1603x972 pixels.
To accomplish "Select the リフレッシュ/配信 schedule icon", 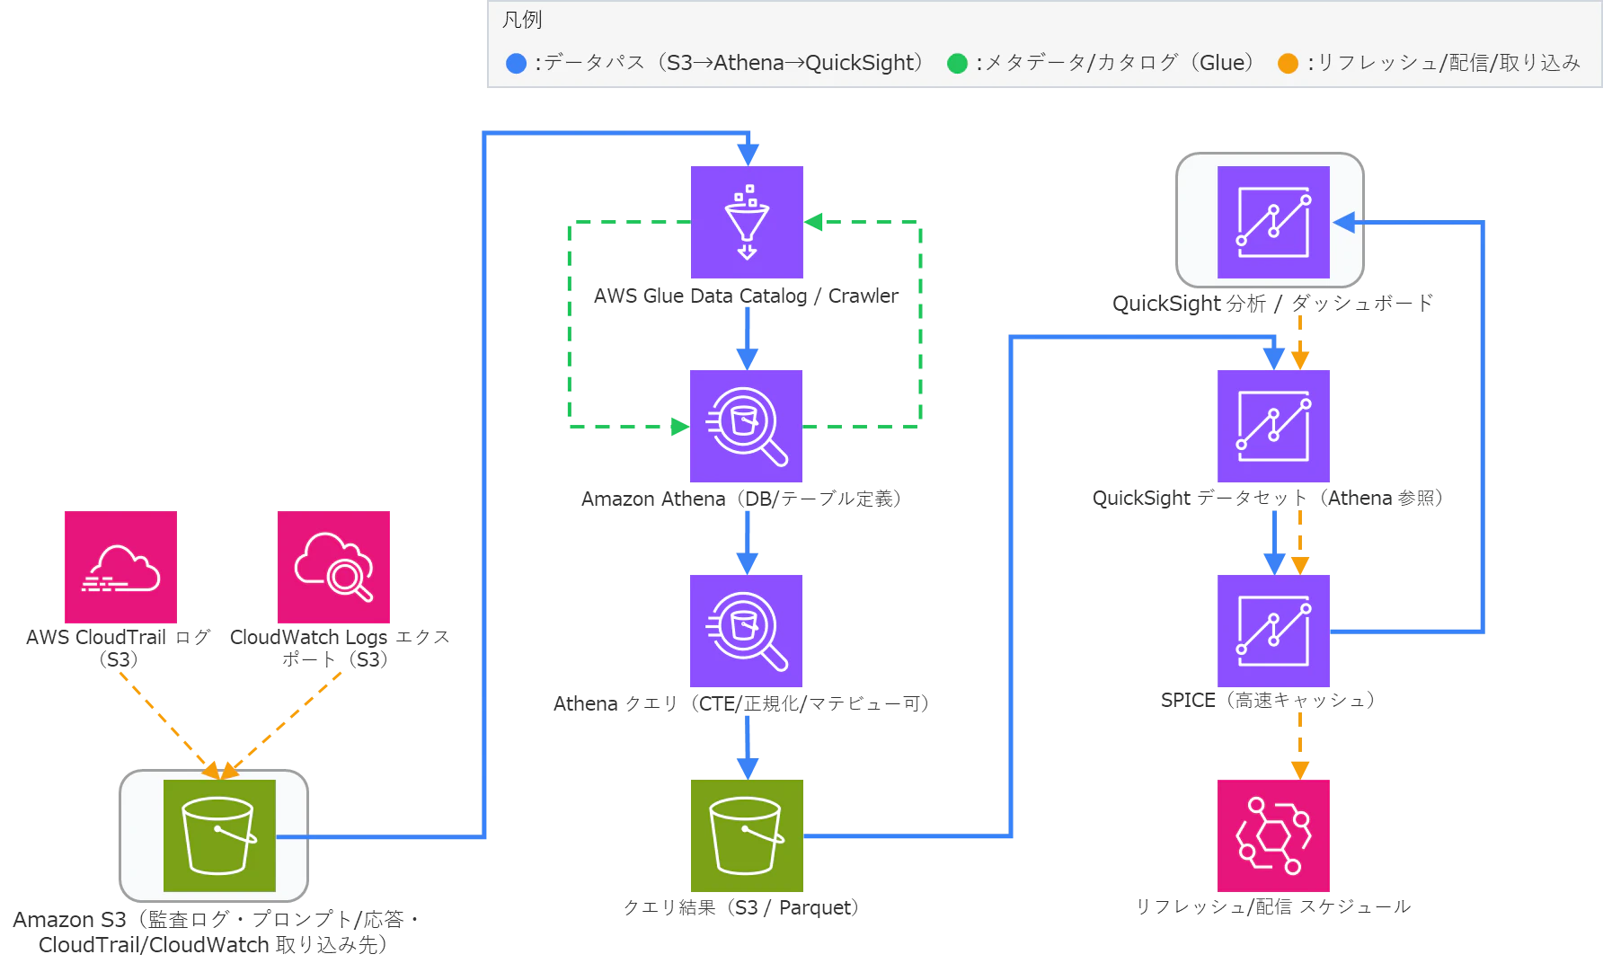I will click(1273, 835).
